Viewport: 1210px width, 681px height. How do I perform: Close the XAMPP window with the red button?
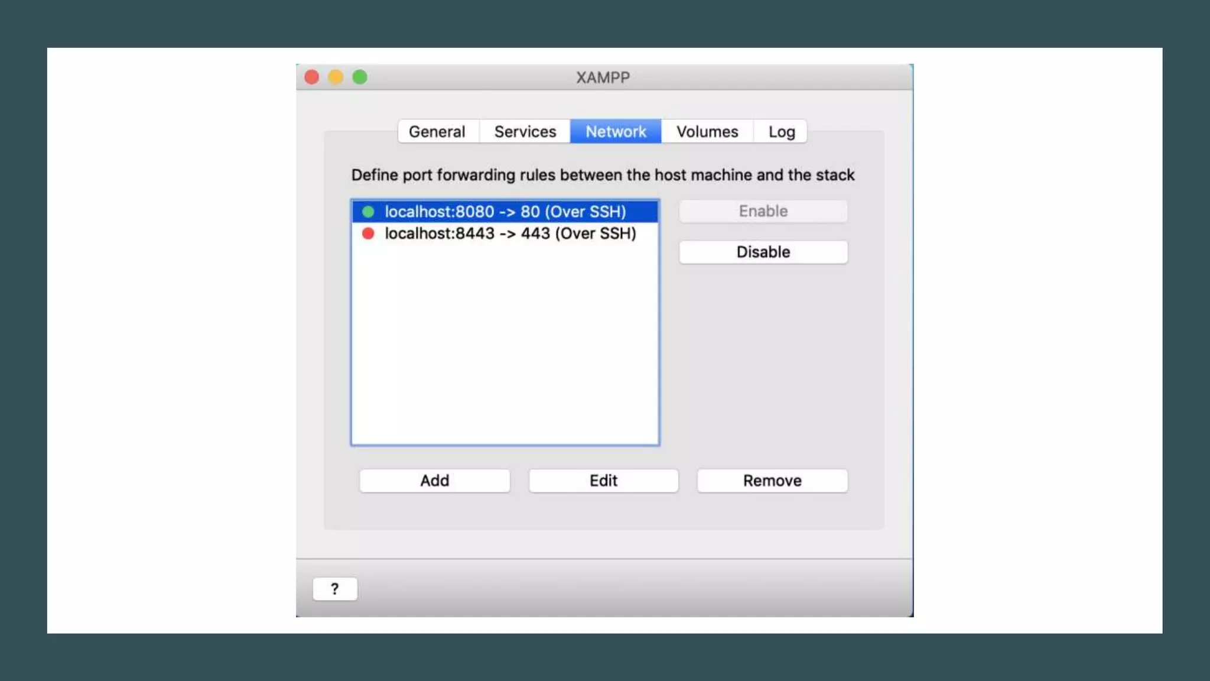click(312, 77)
